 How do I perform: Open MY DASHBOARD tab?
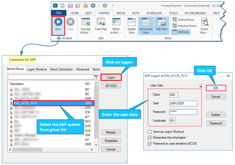tap(195, 13)
